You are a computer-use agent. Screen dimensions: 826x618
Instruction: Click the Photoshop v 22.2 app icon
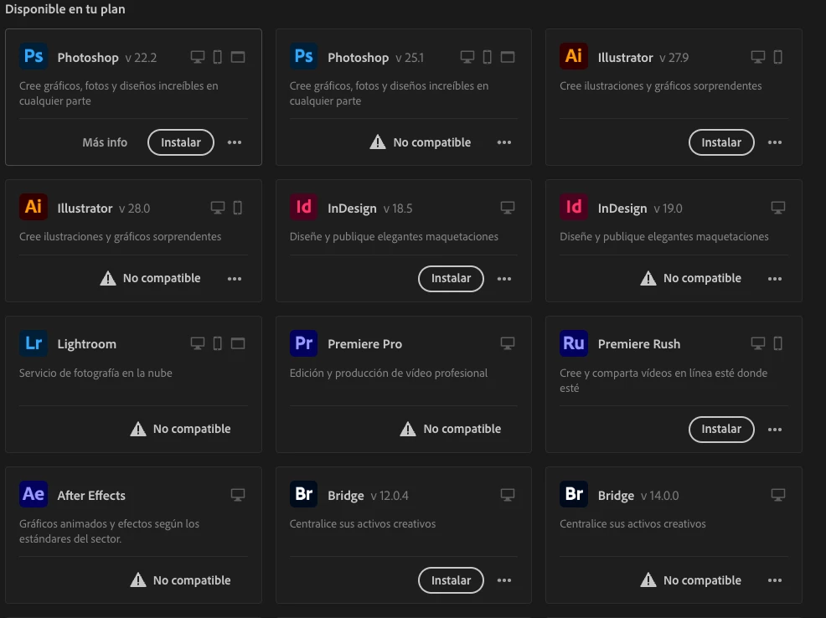click(34, 56)
